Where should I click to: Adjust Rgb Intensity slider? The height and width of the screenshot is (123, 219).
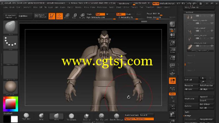101,17
